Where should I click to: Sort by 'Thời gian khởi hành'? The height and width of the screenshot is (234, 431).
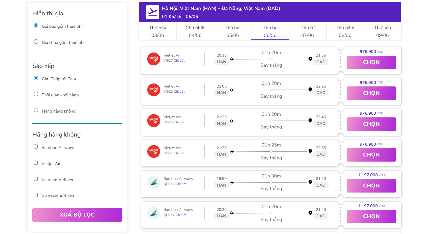(36, 94)
